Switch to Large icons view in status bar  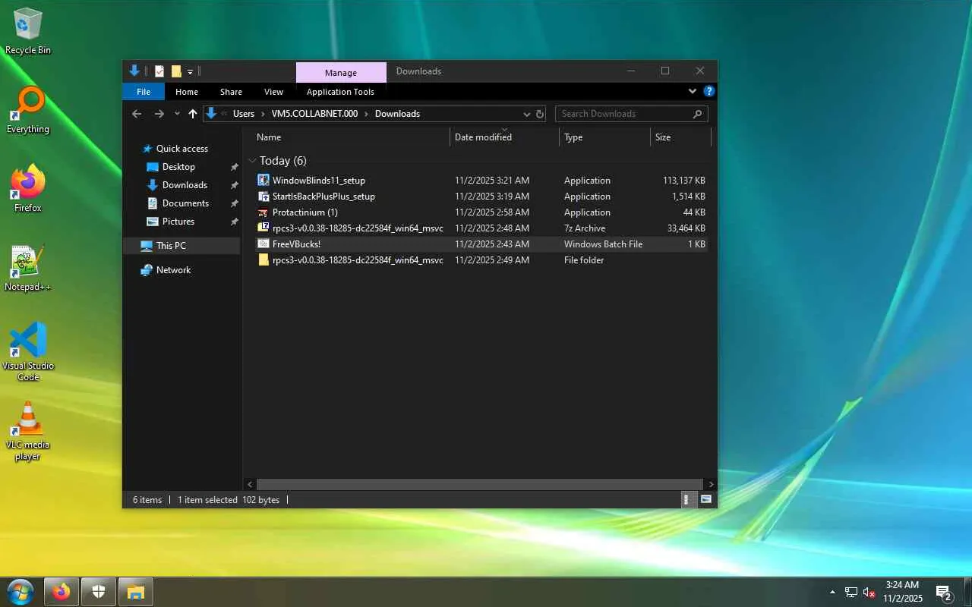[x=706, y=500]
